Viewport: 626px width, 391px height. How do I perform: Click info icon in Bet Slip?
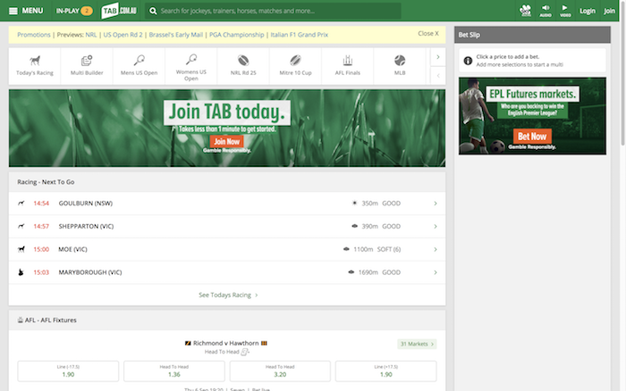(x=468, y=61)
